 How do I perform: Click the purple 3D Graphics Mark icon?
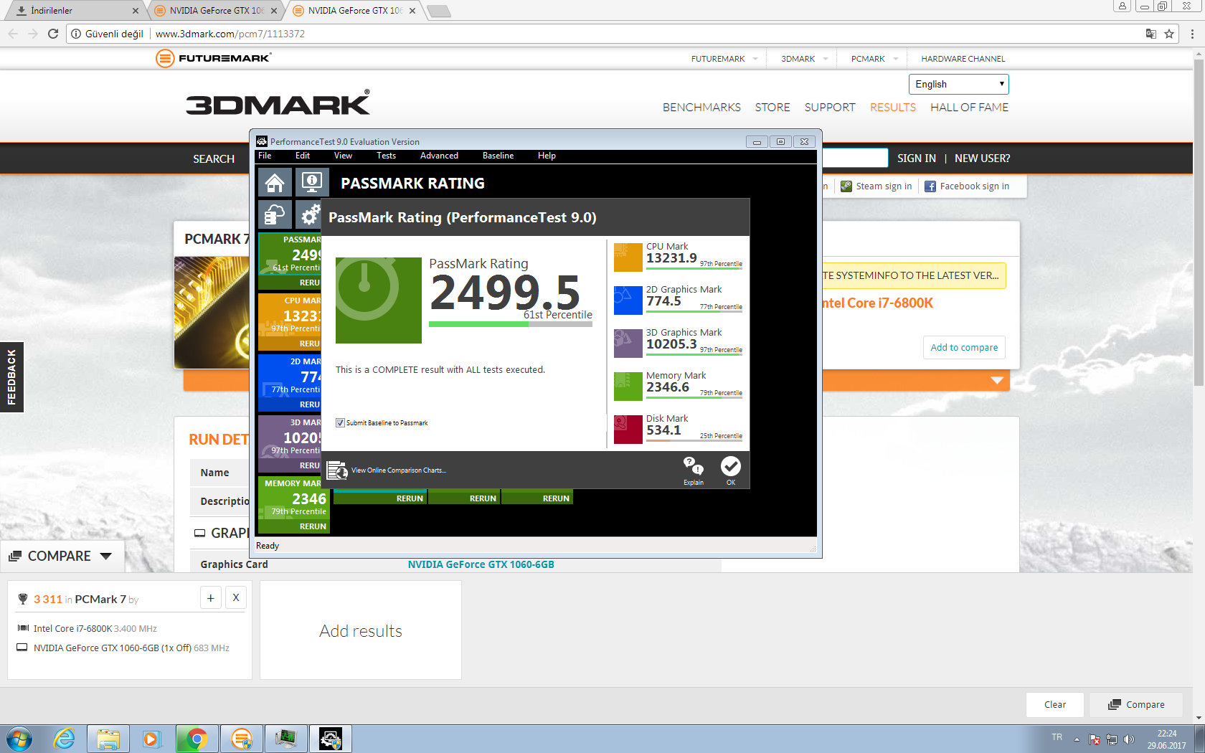[x=628, y=344]
